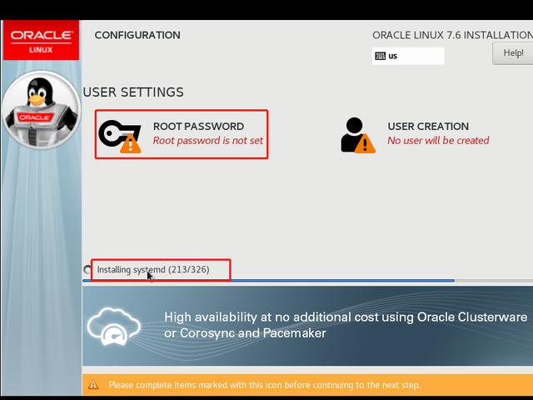Screen dimensions: 533x400
Task: Click the installation progress spinner
Action: 87,270
